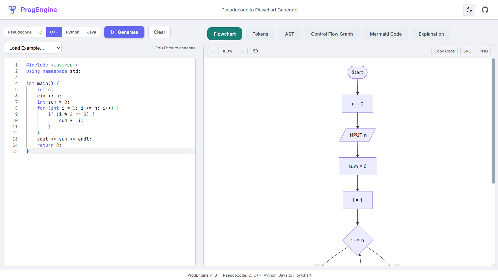Click the 'sum = 0' flowchart node

click(x=357, y=166)
